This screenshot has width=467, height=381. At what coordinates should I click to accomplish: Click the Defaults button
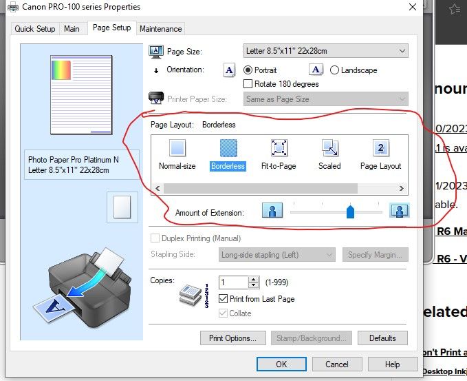(x=382, y=338)
